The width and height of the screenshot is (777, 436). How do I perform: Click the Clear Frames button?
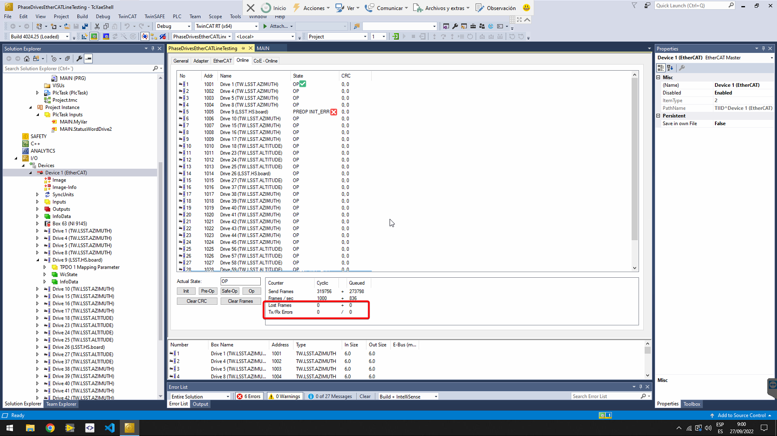tap(240, 301)
